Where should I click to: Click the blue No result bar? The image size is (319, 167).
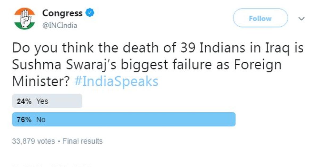coord(138,120)
